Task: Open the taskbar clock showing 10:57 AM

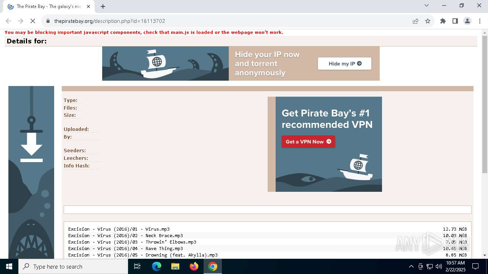Action: [456, 266]
